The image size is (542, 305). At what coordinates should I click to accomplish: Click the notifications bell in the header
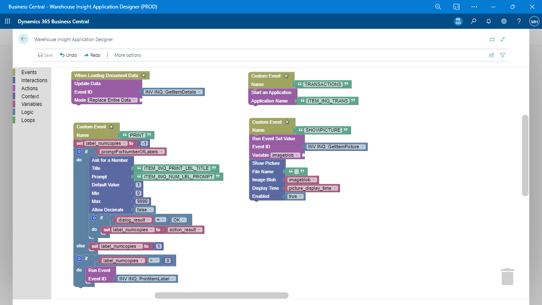489,21
